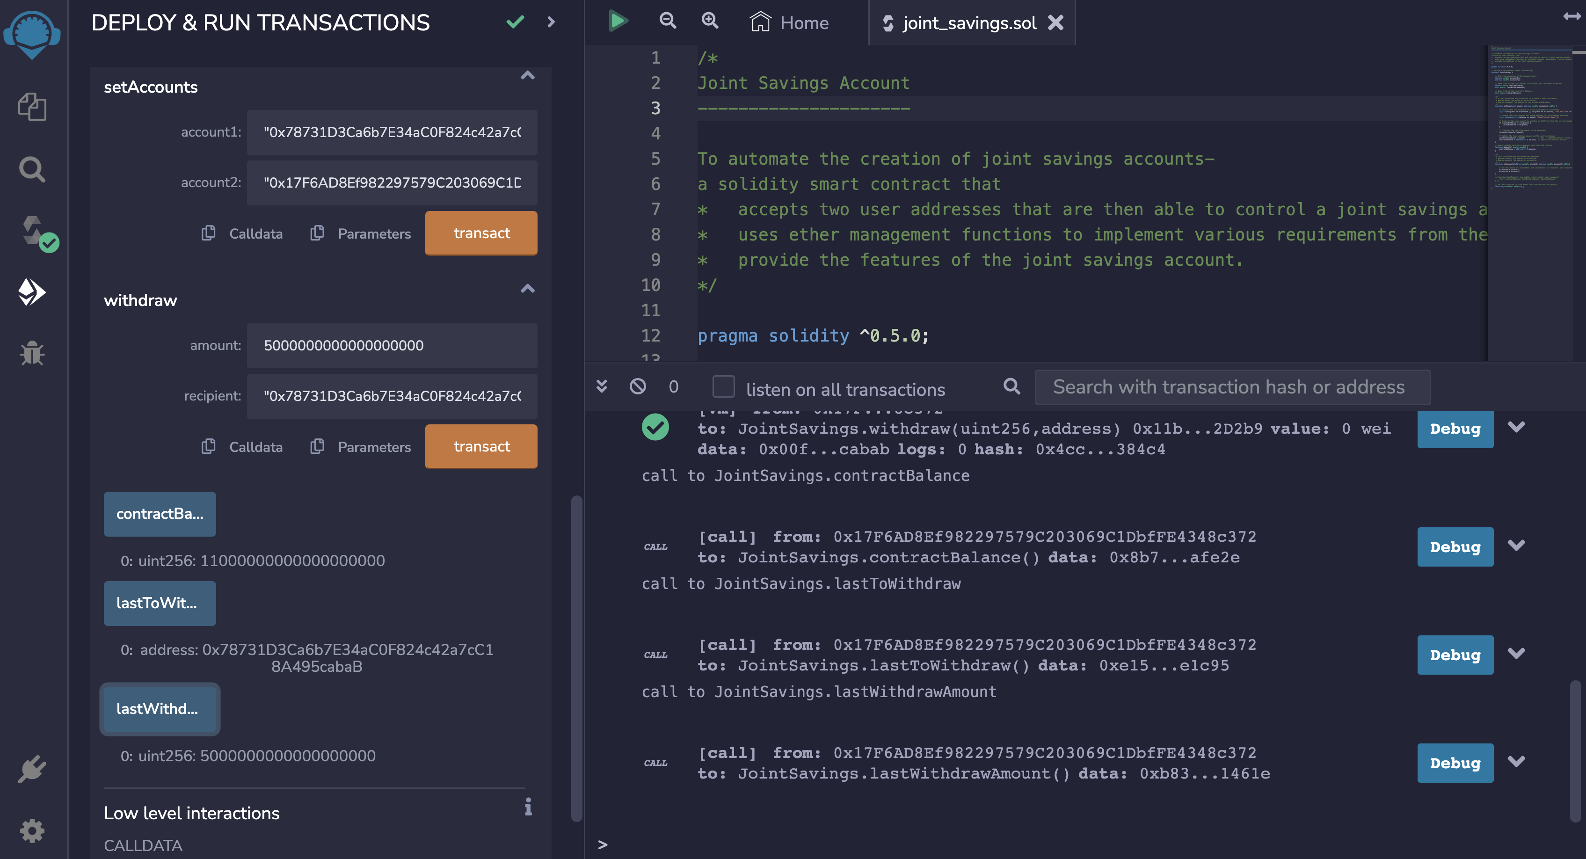Click the withdraw amount input field

click(392, 345)
